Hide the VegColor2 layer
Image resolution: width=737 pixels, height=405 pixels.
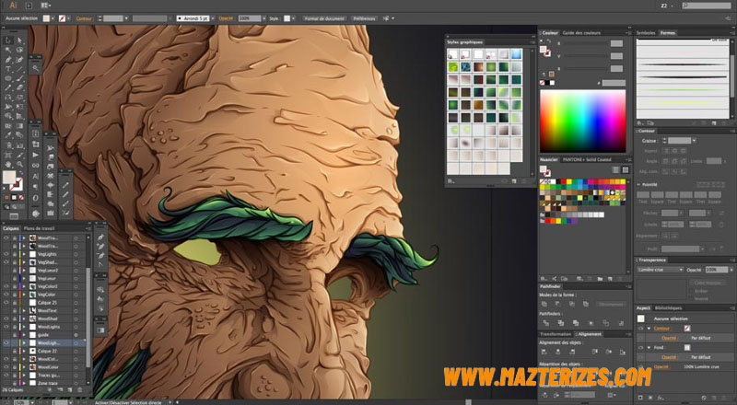6,286
